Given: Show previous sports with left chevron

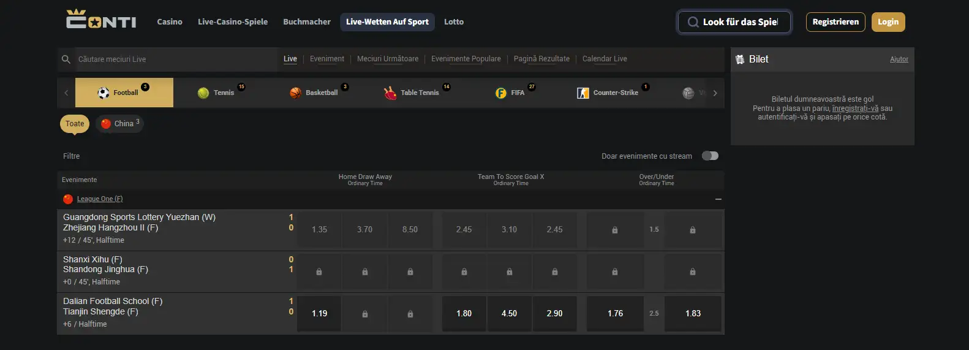Looking at the screenshot, I should [66, 93].
